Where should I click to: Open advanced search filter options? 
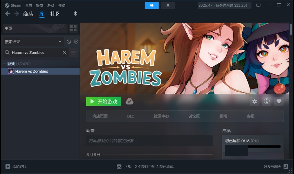coord(73,52)
